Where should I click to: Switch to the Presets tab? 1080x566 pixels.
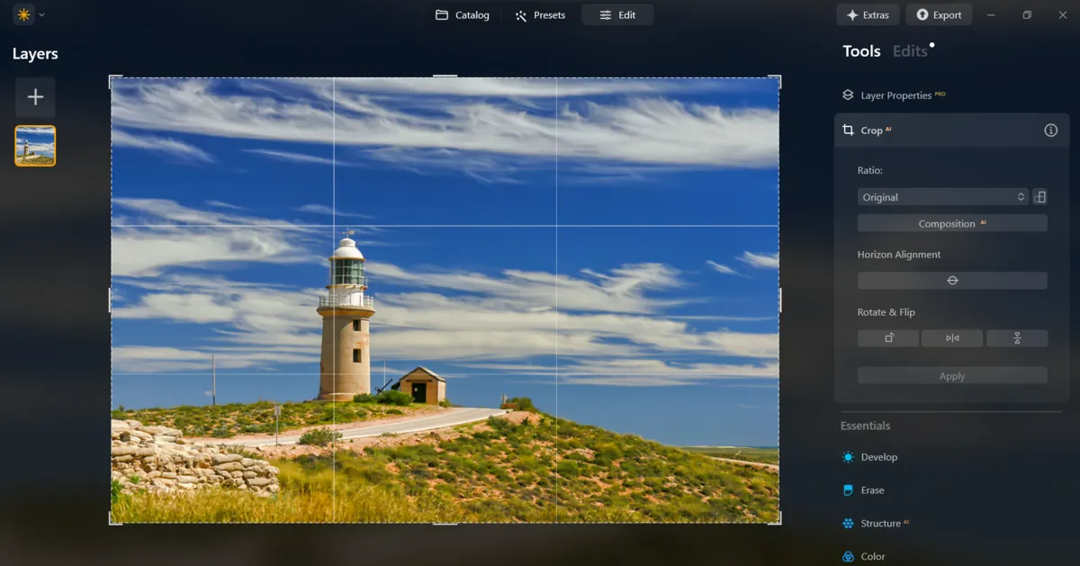540,14
